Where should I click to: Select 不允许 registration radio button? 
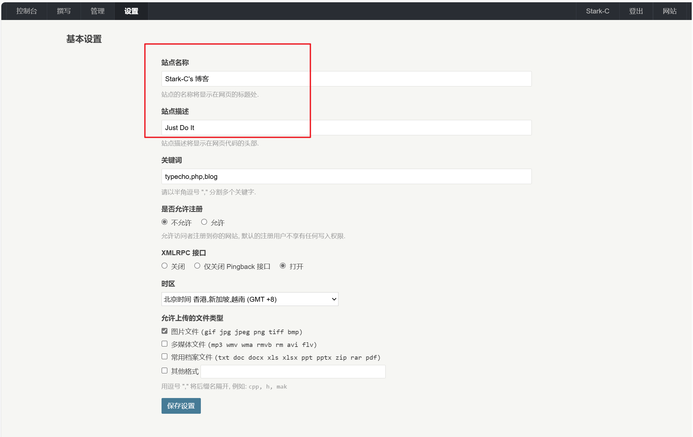[164, 222]
